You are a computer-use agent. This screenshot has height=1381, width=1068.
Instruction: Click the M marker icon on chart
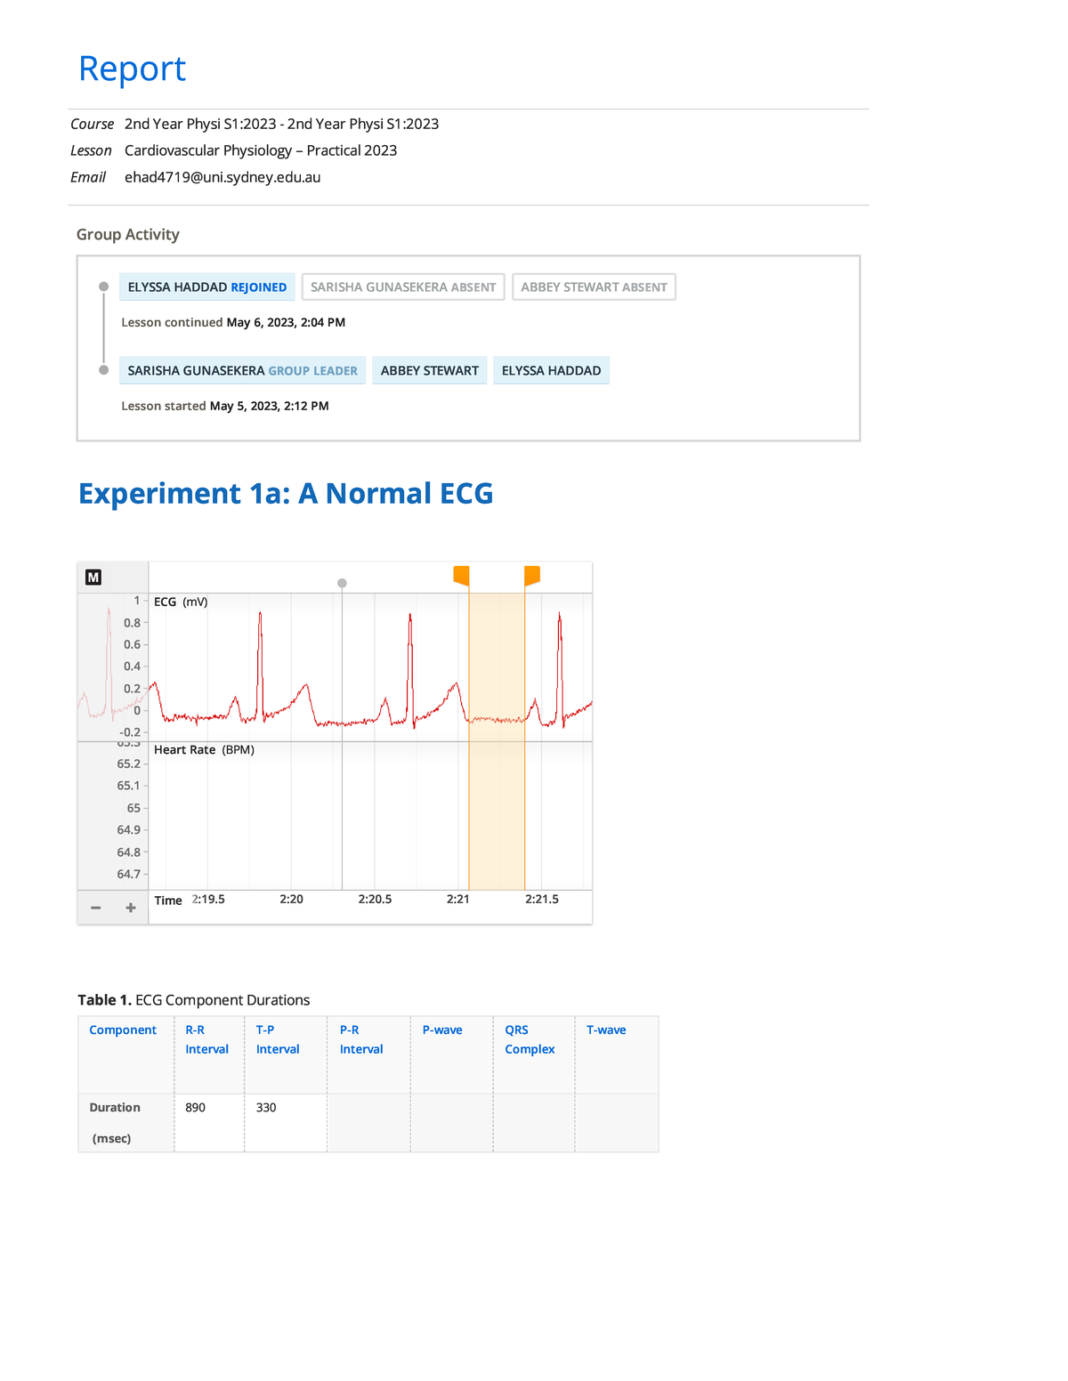click(x=93, y=577)
